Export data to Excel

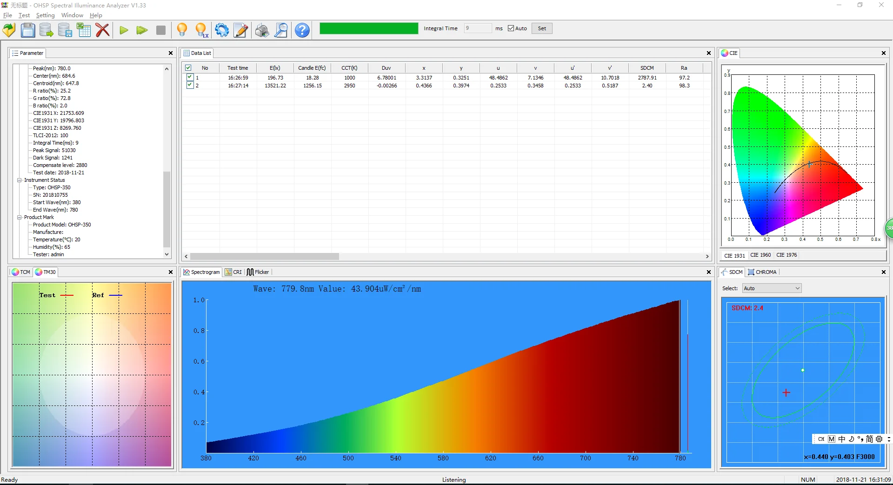point(84,30)
